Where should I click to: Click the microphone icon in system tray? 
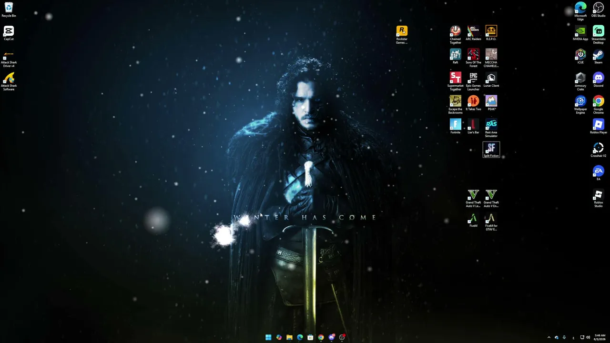tap(564, 337)
